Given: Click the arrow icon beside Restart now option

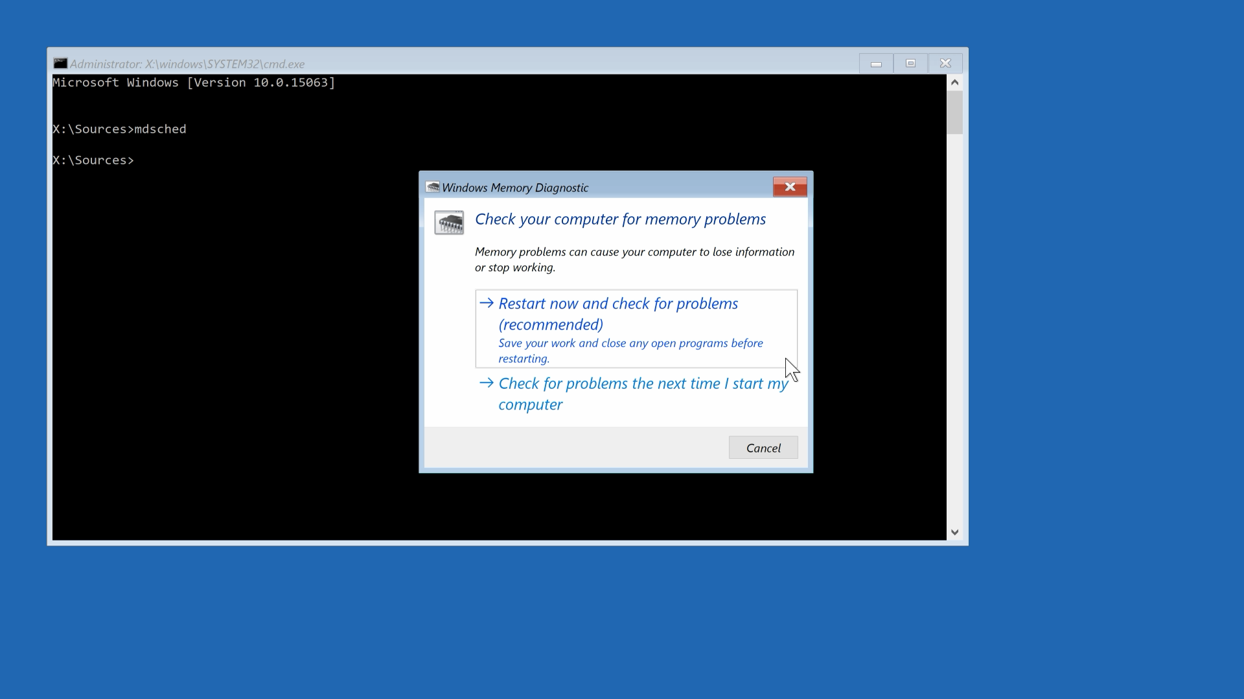Looking at the screenshot, I should (x=486, y=302).
